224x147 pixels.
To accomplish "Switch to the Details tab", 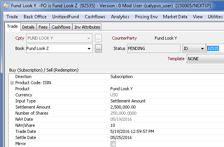I will tap(28, 27).
